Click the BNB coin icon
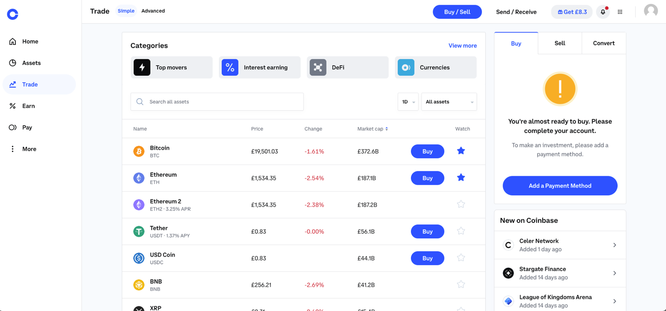The width and height of the screenshot is (666, 311). (139, 285)
